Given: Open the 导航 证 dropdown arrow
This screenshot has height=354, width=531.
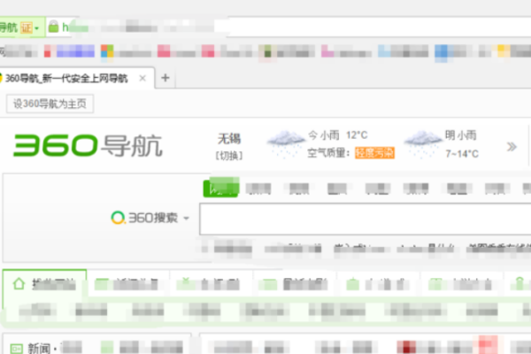Looking at the screenshot, I should point(36,28).
